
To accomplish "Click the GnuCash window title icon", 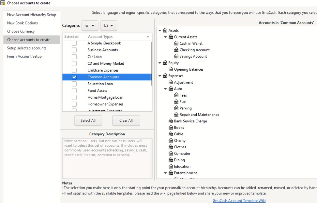I will pos(3,3).
